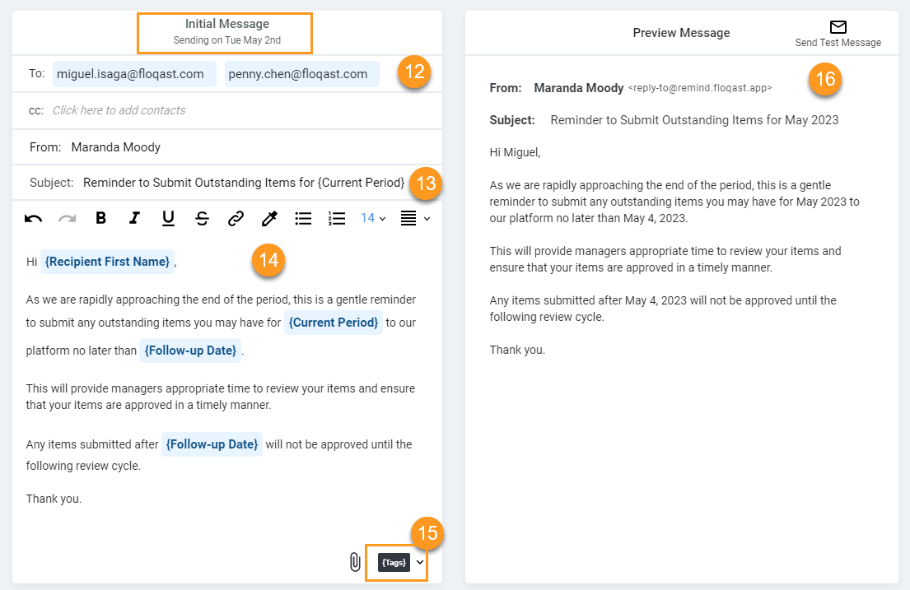This screenshot has width=910, height=590.
Task: Click the redo arrow icon
Action: [x=68, y=219]
